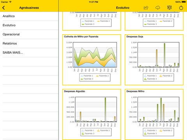The height and width of the screenshot is (140, 187).
Task: Tap the power logout icon
Action: coord(181,8)
